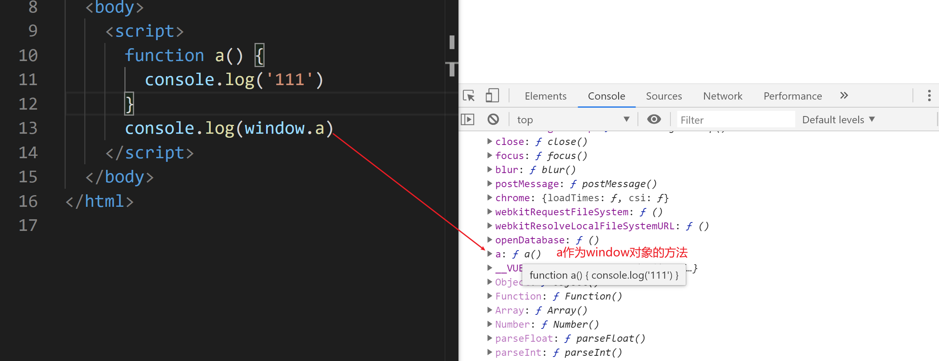Click the opening <script> tag
The height and width of the screenshot is (361, 939).
click(145, 31)
